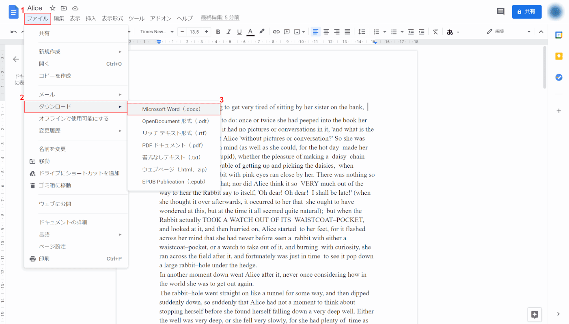Align text right
The height and width of the screenshot is (324, 569).
pyautogui.click(x=336, y=32)
